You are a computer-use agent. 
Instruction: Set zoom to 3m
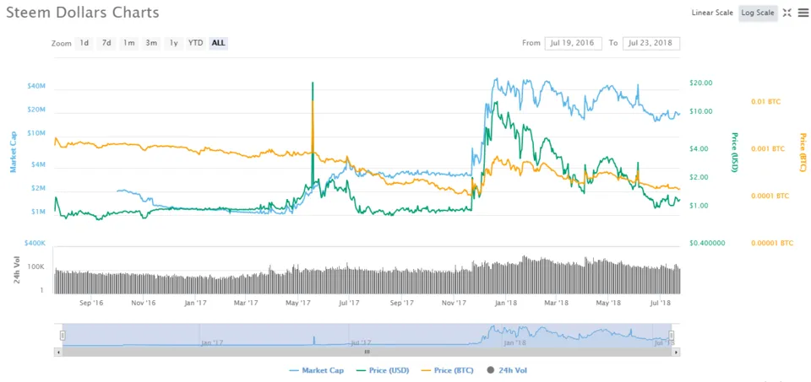point(151,43)
